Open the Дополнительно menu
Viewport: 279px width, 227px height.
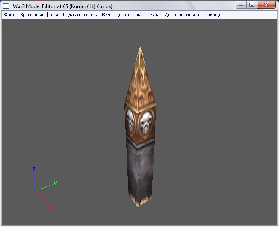(182, 15)
